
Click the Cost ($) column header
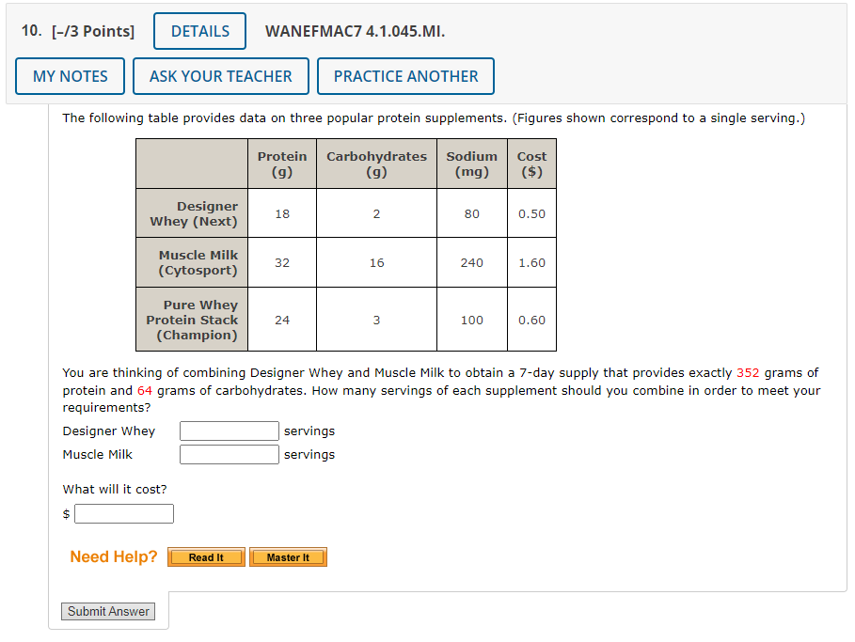tap(531, 164)
